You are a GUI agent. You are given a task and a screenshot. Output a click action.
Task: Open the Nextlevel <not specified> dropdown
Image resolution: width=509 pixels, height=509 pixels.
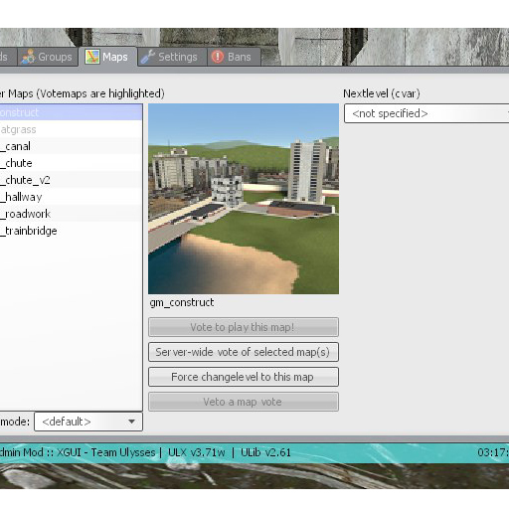[x=426, y=113]
